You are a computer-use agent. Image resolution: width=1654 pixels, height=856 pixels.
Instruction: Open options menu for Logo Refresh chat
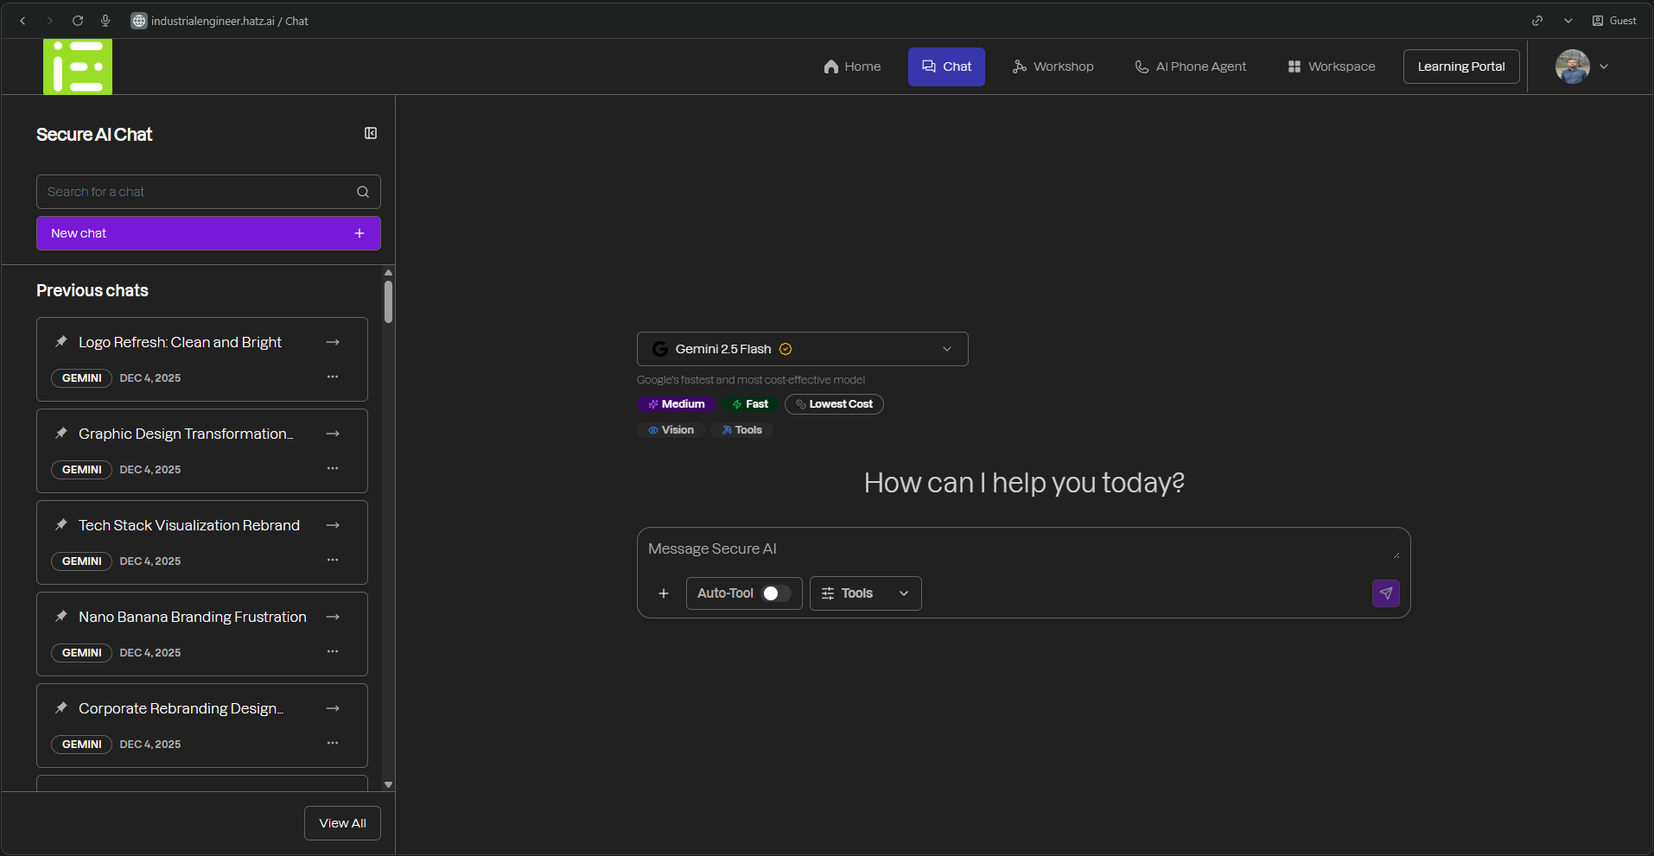(333, 377)
